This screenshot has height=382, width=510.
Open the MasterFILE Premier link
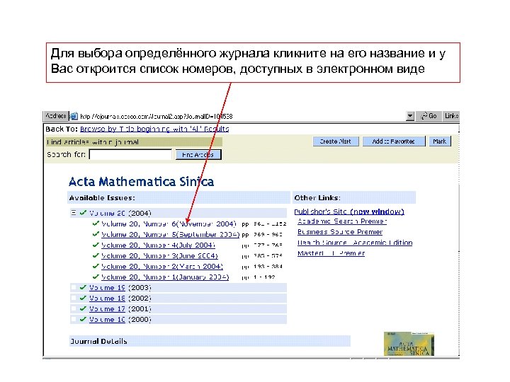pos(331,253)
